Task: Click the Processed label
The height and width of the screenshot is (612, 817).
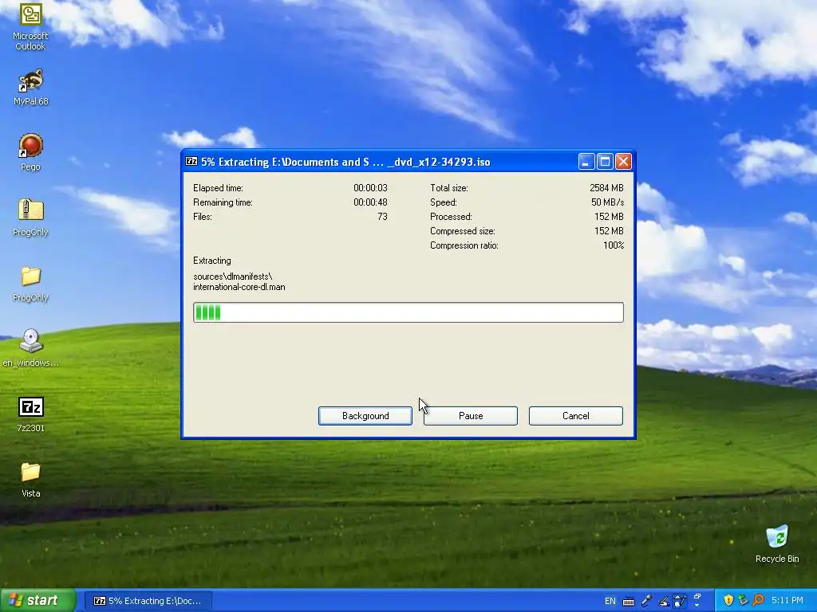Action: coord(451,217)
